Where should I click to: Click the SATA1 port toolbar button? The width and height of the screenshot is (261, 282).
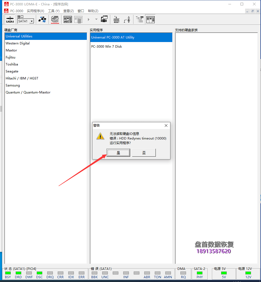10,19
